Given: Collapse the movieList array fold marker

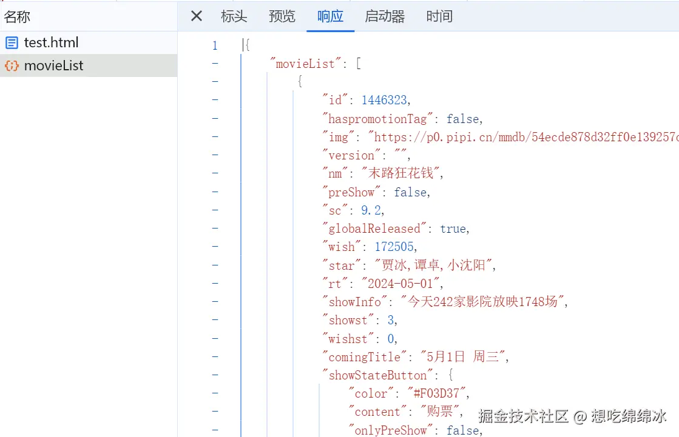Looking at the screenshot, I should coord(215,62).
